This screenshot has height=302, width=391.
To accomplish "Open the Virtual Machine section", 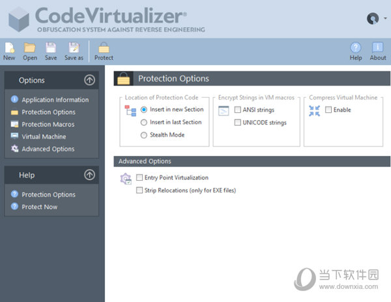I will point(44,136).
